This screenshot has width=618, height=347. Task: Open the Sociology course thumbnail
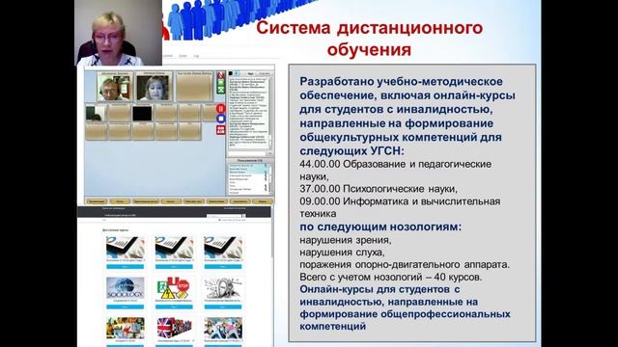click(125, 287)
